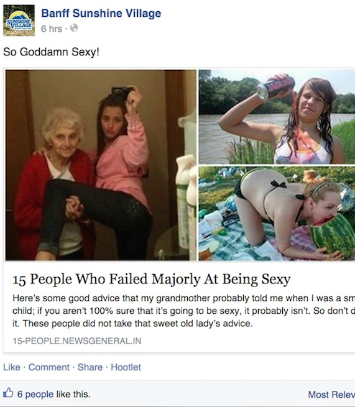Click the Hootlet link

(x=126, y=367)
